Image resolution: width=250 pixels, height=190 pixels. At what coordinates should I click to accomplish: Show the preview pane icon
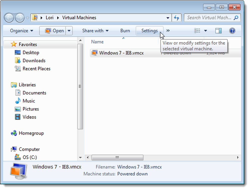[x=218, y=30]
